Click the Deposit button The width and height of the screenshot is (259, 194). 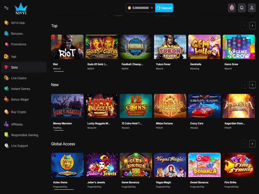tap(164, 8)
